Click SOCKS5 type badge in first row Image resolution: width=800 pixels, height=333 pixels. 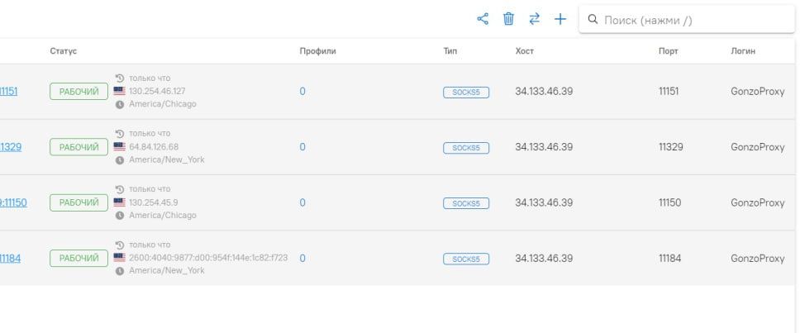coord(466,93)
